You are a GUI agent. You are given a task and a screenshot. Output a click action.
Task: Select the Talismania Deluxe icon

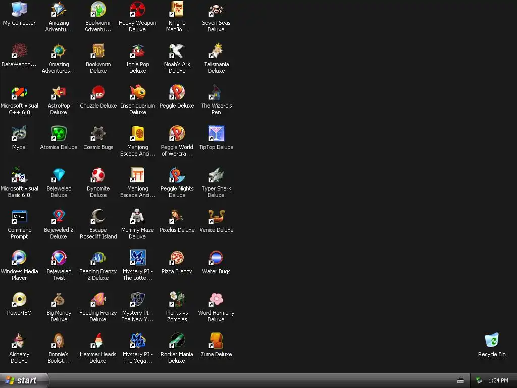(216, 51)
